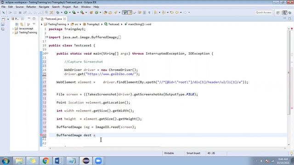This screenshot has width=294, height=165.
Task: Toggle Show Whitespace Characters pilcrow icon
Action: click(149, 12)
